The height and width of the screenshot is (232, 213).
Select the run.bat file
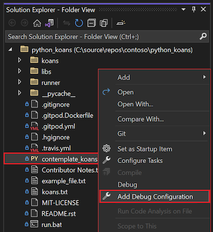(52, 224)
